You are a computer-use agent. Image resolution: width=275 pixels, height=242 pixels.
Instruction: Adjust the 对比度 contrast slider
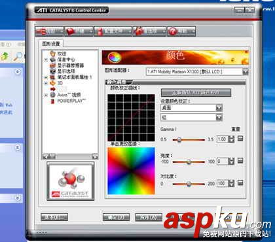click(189, 184)
